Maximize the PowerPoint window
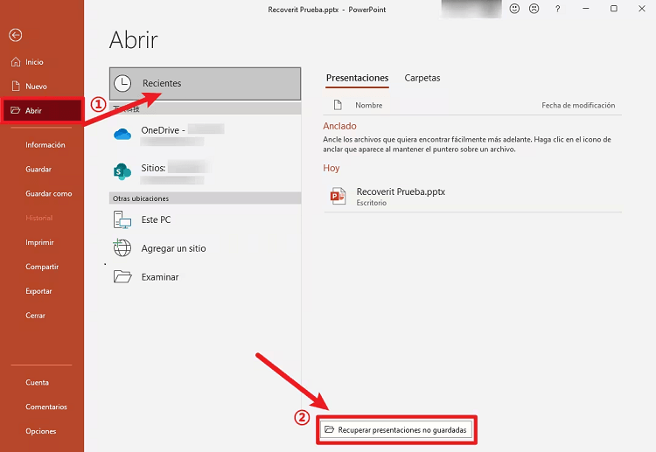 pyautogui.click(x=614, y=9)
